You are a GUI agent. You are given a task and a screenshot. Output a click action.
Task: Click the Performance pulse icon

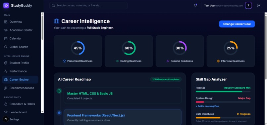tap(6, 71)
